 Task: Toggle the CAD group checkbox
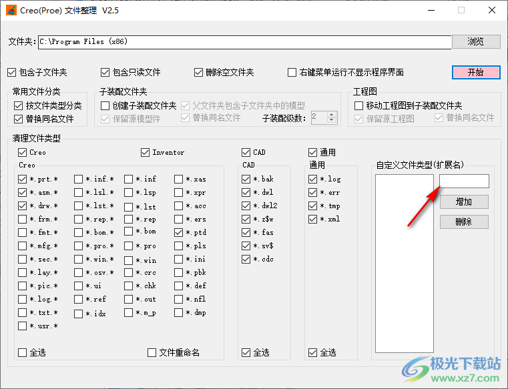point(246,152)
